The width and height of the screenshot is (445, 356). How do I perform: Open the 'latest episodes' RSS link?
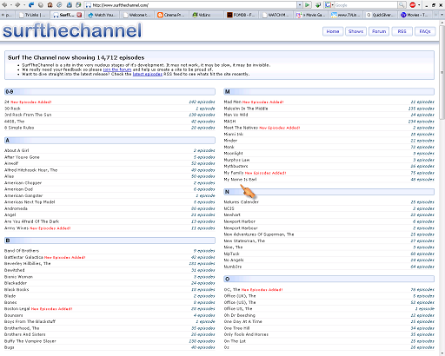point(148,74)
